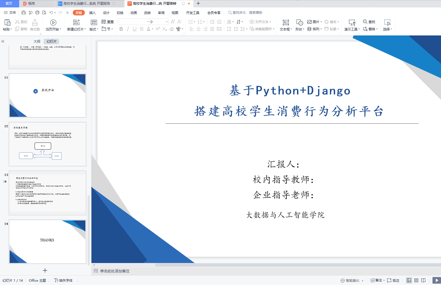Open the font color A dropdown

(x=153, y=29)
